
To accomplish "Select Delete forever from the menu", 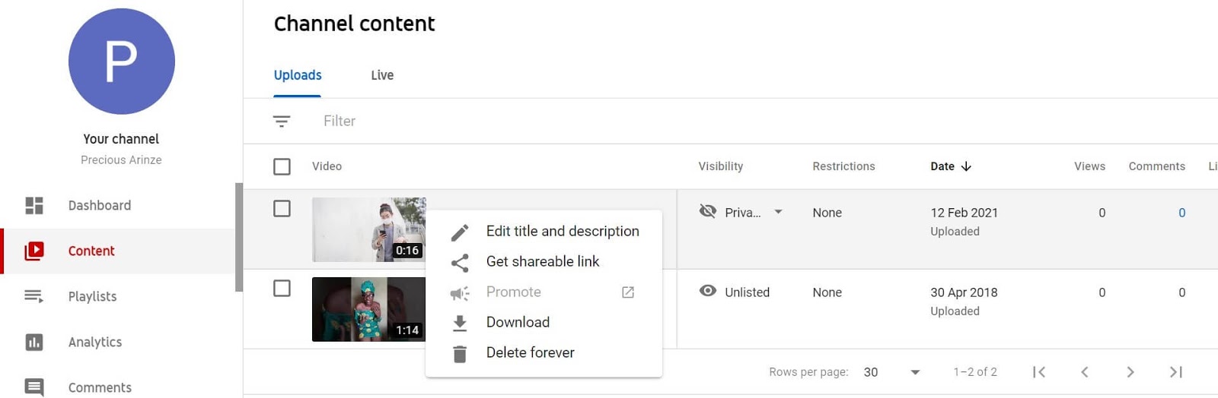I will point(530,353).
